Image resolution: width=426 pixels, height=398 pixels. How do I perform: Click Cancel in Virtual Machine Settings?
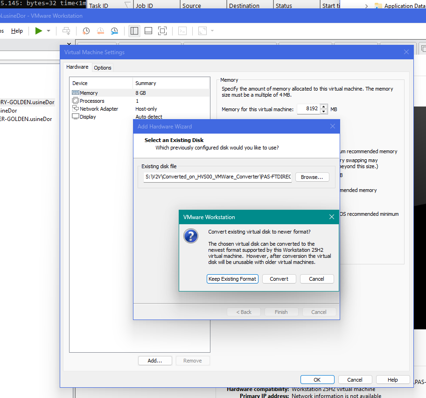click(x=355, y=380)
